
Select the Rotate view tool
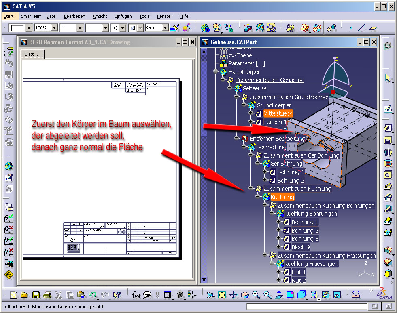[x=245, y=295]
